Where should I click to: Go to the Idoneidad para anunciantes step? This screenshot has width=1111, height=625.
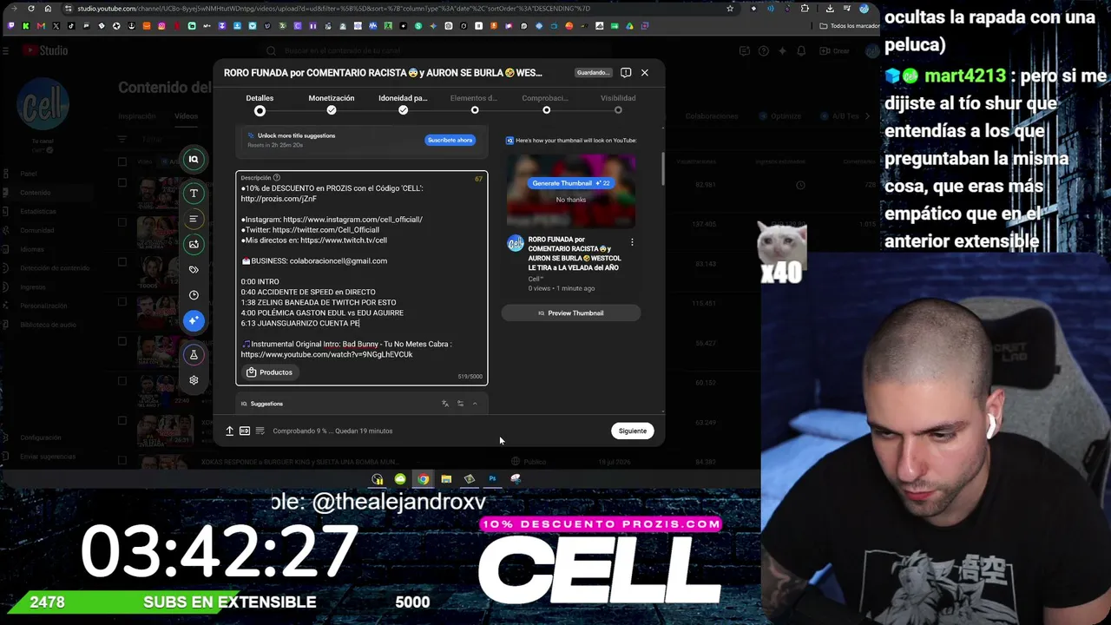click(x=403, y=103)
